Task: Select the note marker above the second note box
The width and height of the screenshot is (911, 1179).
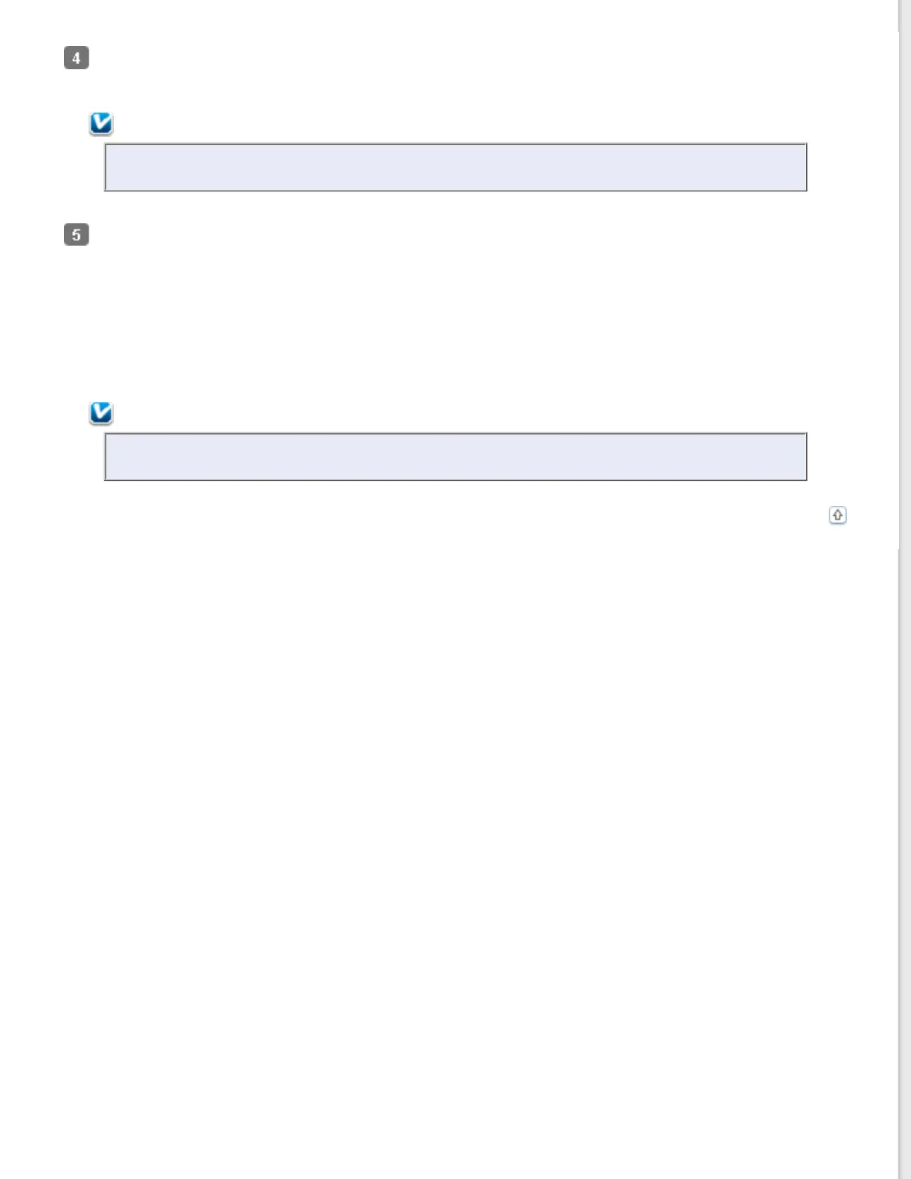Action: coord(101,413)
